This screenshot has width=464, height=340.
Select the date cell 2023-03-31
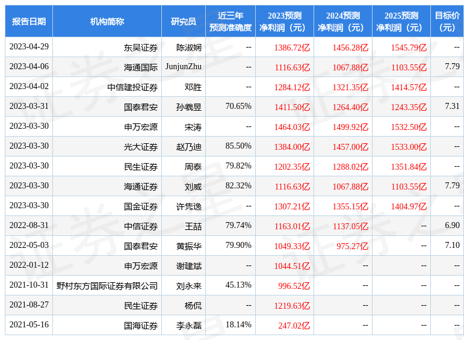click(x=29, y=107)
